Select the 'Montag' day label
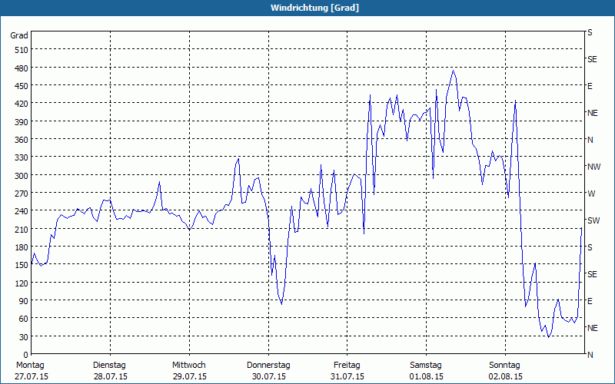The image size is (615, 384). (x=30, y=366)
